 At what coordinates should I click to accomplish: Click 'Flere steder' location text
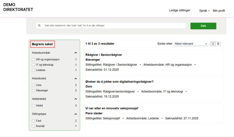pyautogui.click(x=94, y=113)
